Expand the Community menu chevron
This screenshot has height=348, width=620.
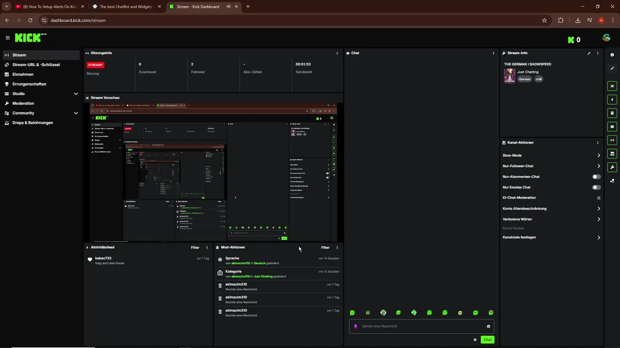(x=76, y=113)
